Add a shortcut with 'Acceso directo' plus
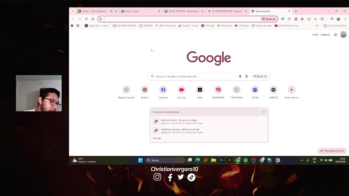This screenshot has height=196, width=349. coord(291,90)
